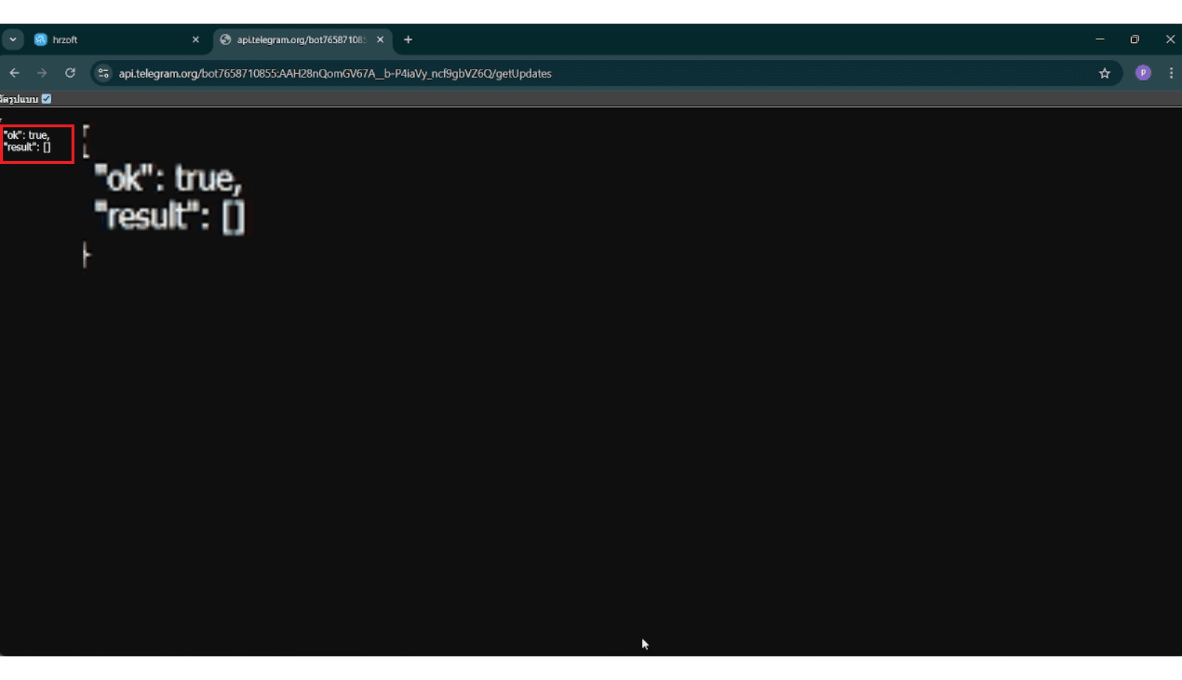
Task: Bookmark this page with the star icon
Action: pos(1104,73)
